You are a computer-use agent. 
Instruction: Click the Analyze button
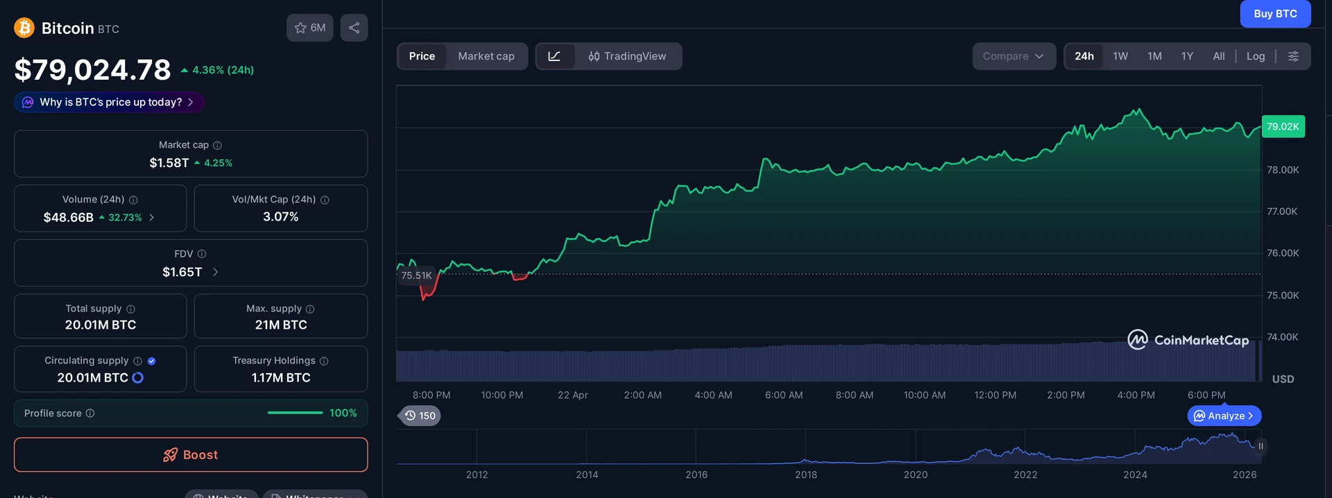click(x=1224, y=416)
